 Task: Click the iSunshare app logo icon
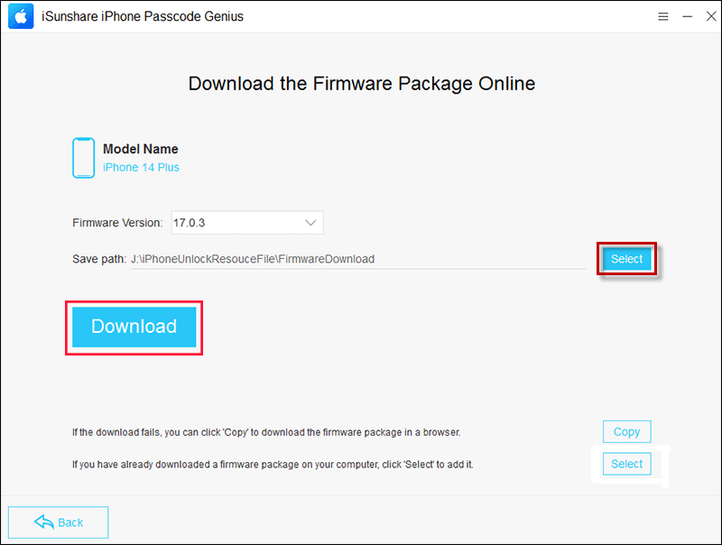[x=21, y=16]
